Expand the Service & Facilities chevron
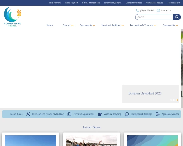Screen dimensions: 183x146 click(x=123, y=26)
